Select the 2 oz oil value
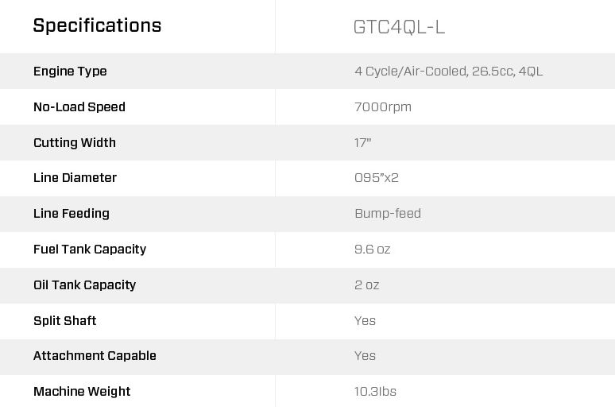 366,285
